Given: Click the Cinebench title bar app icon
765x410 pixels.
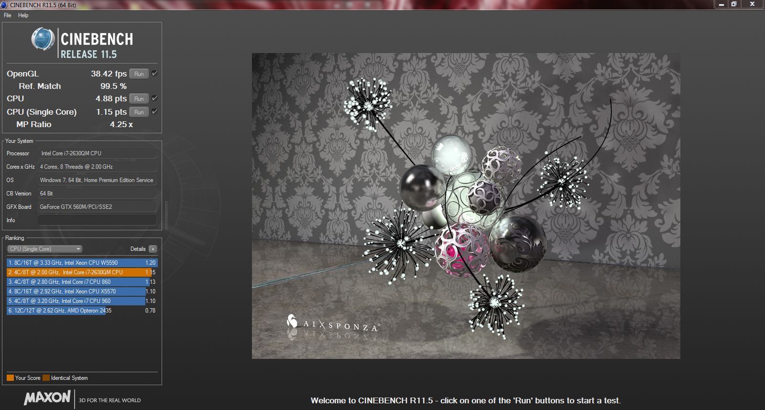Looking at the screenshot, I should tap(4, 5).
